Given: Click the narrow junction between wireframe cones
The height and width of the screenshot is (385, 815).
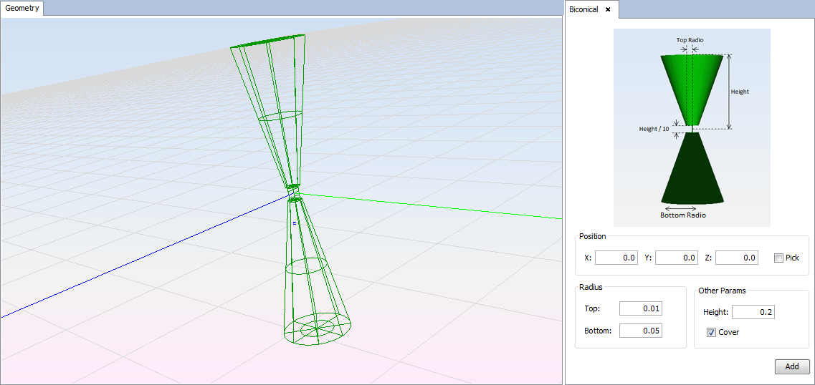Looking at the screenshot, I should click(293, 193).
